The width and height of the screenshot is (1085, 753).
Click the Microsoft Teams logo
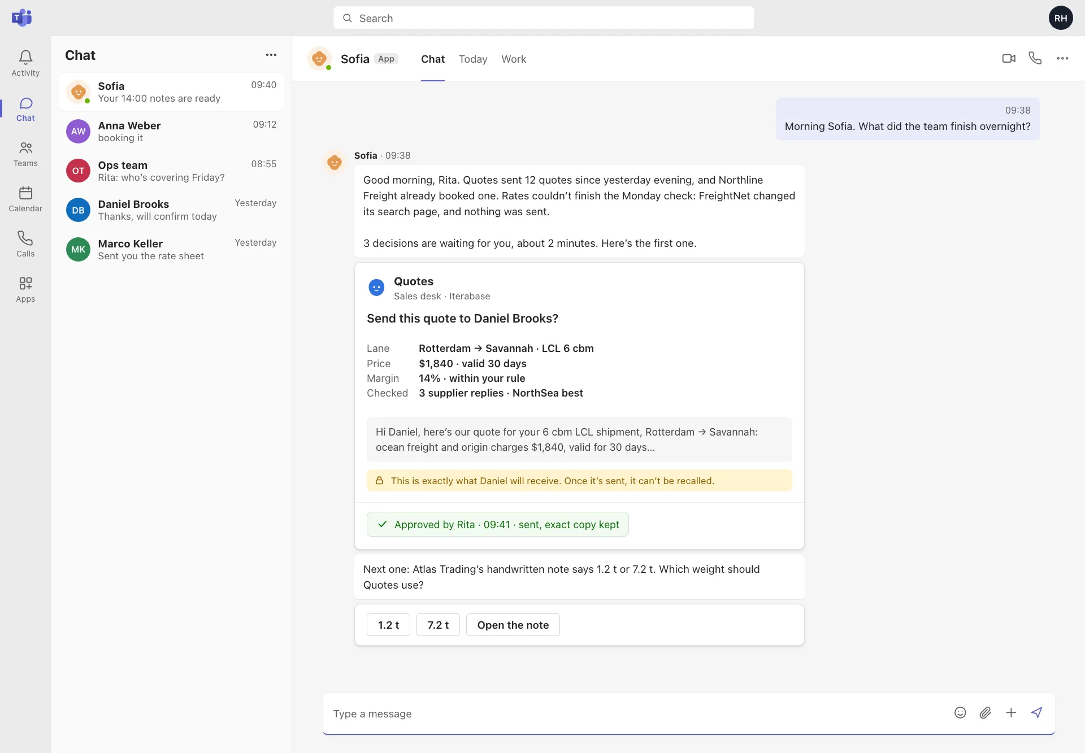coord(21,18)
